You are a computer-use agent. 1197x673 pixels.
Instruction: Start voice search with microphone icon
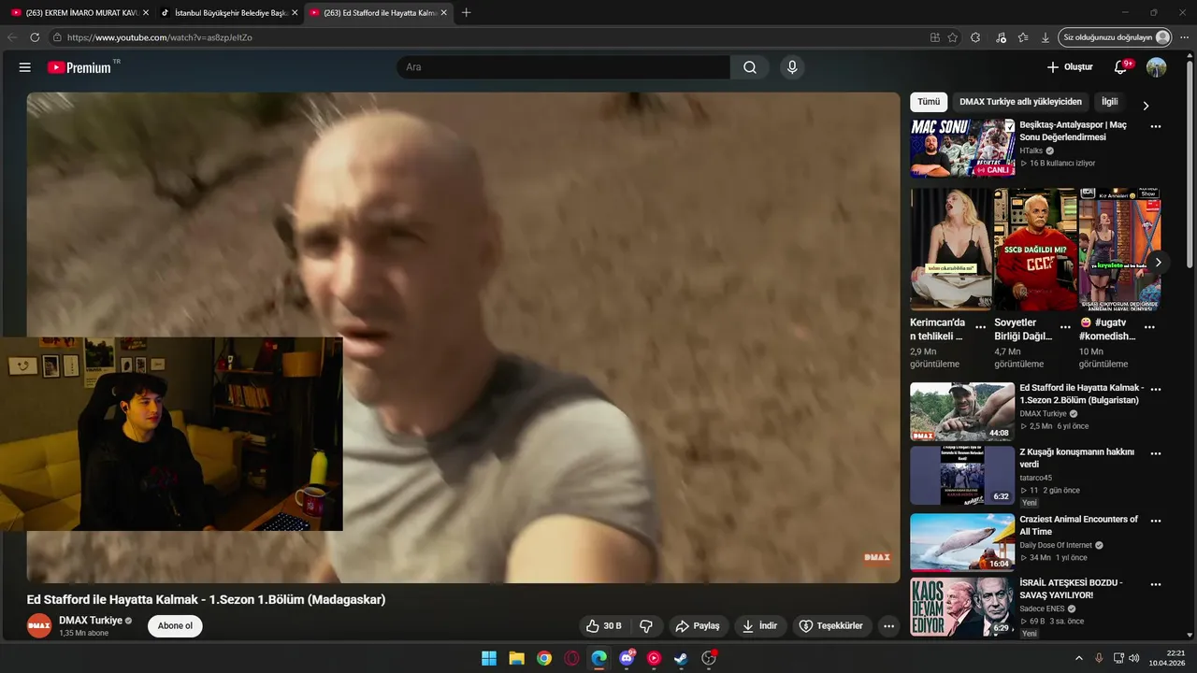click(x=792, y=67)
